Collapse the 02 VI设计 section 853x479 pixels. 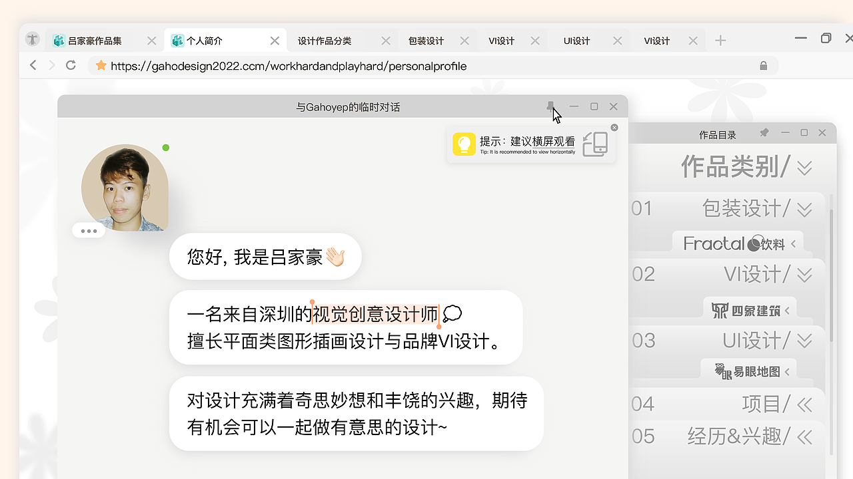(x=804, y=274)
